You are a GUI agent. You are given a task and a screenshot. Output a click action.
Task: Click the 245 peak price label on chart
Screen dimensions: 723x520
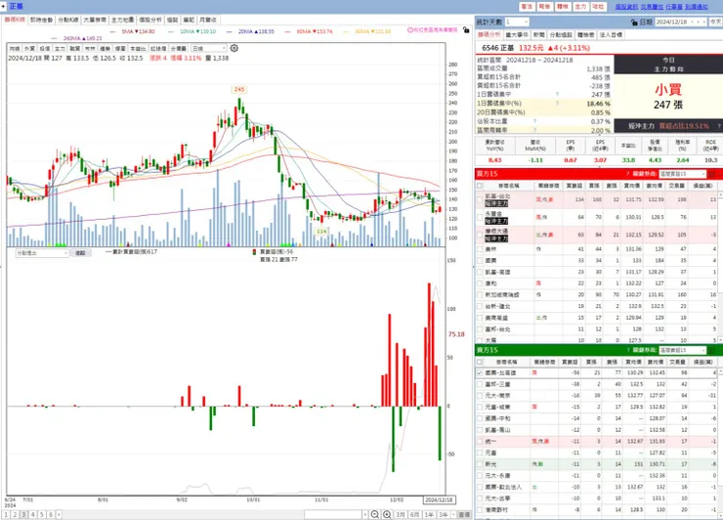tap(238, 90)
